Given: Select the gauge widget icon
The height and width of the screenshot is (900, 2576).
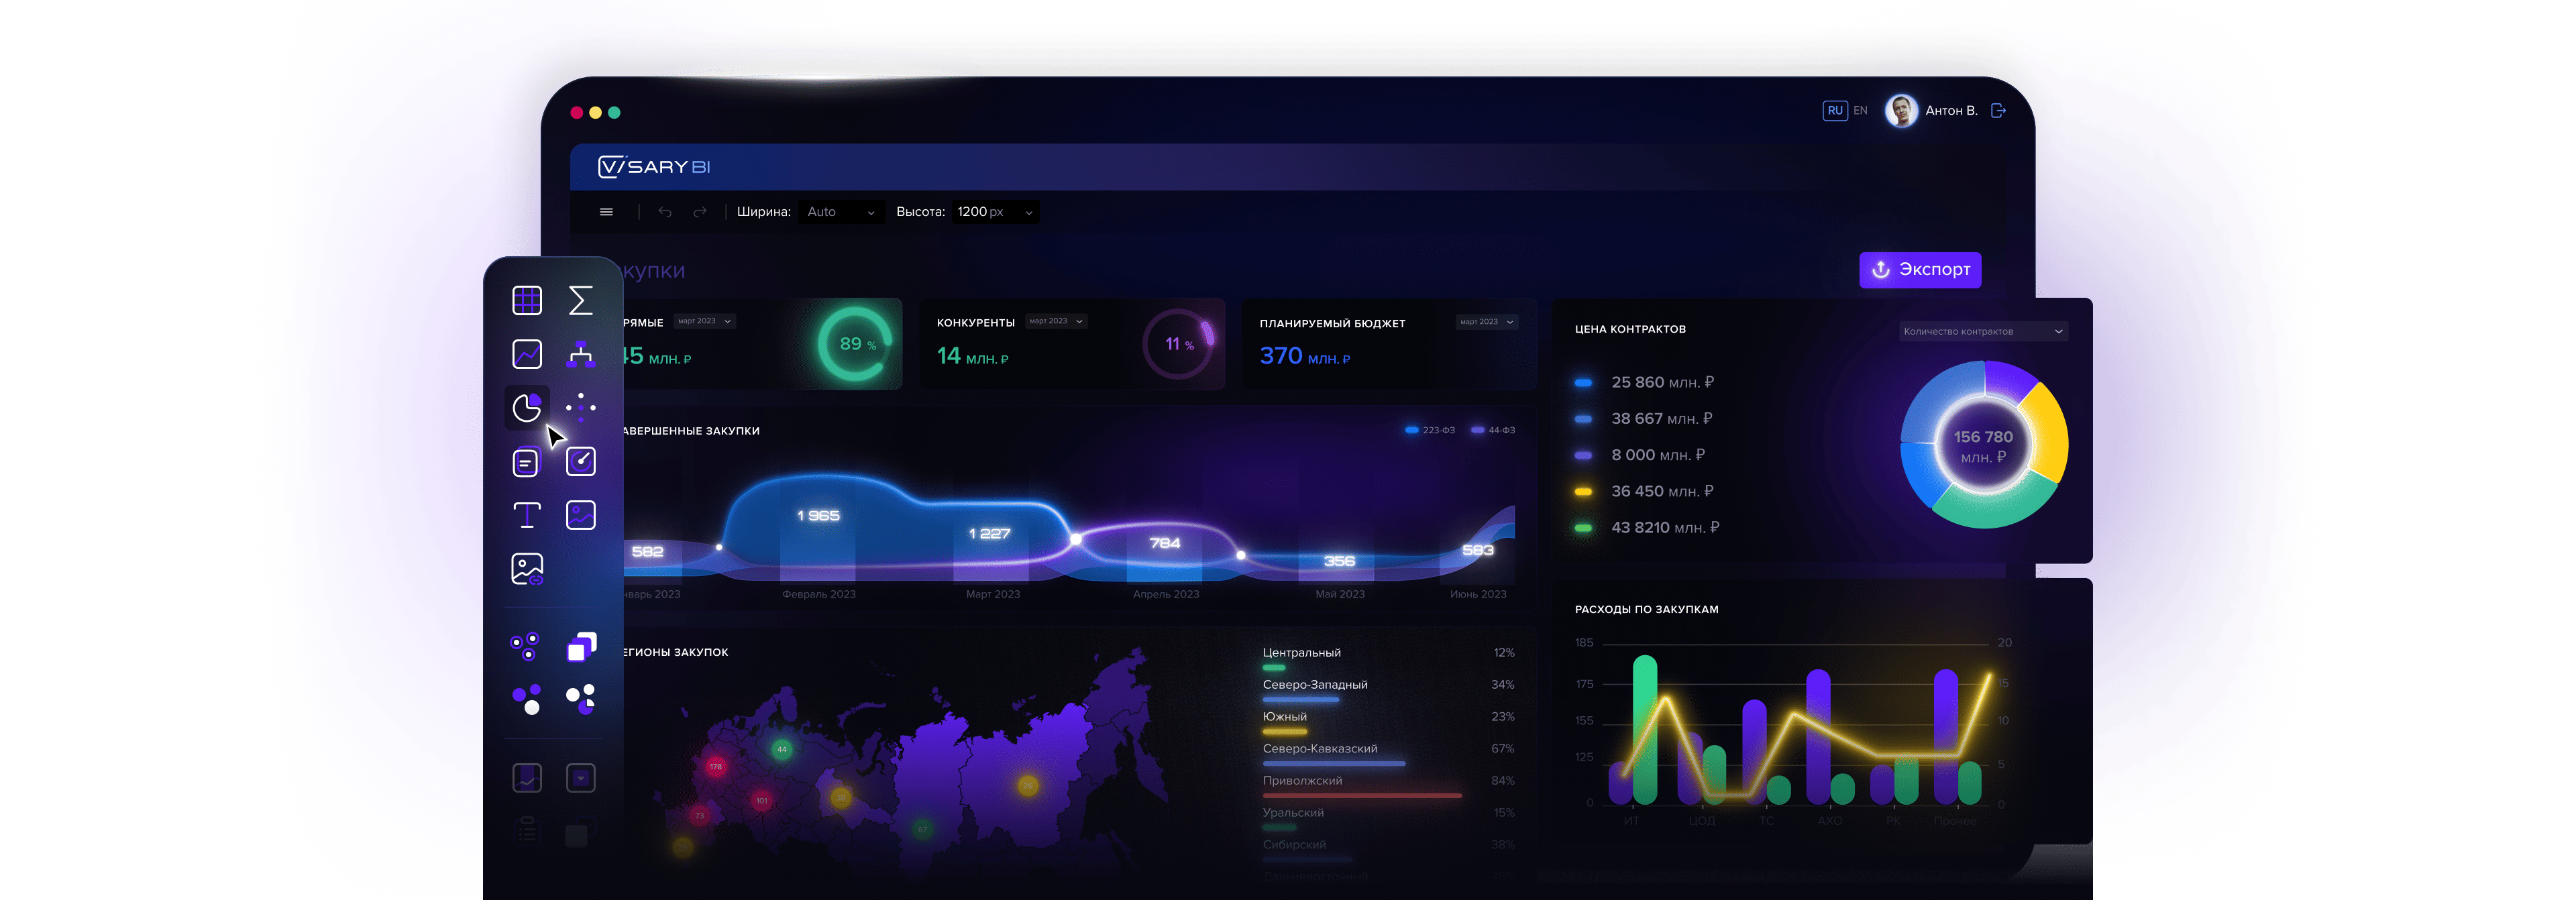Looking at the screenshot, I should click(581, 461).
